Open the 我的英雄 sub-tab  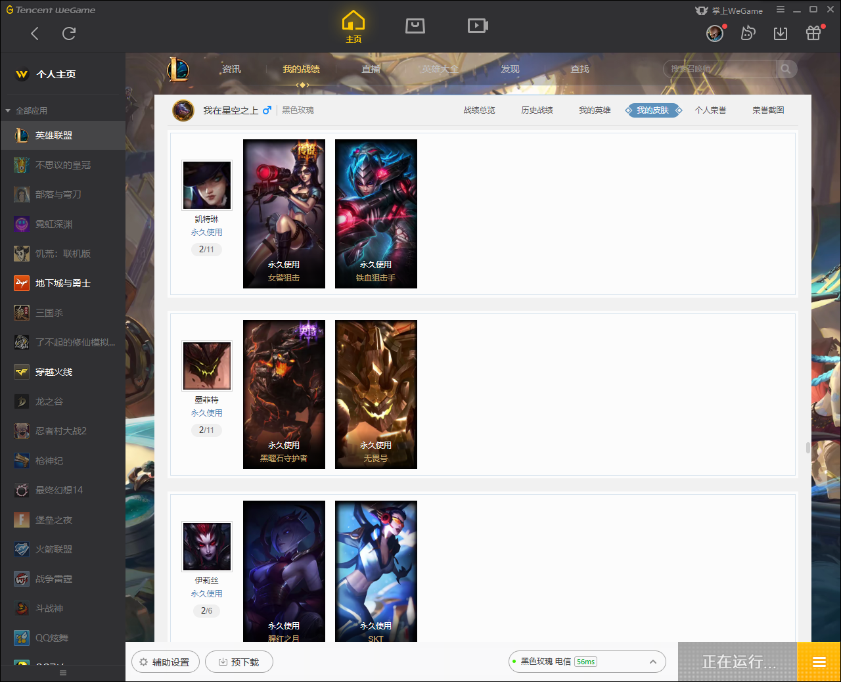[595, 110]
